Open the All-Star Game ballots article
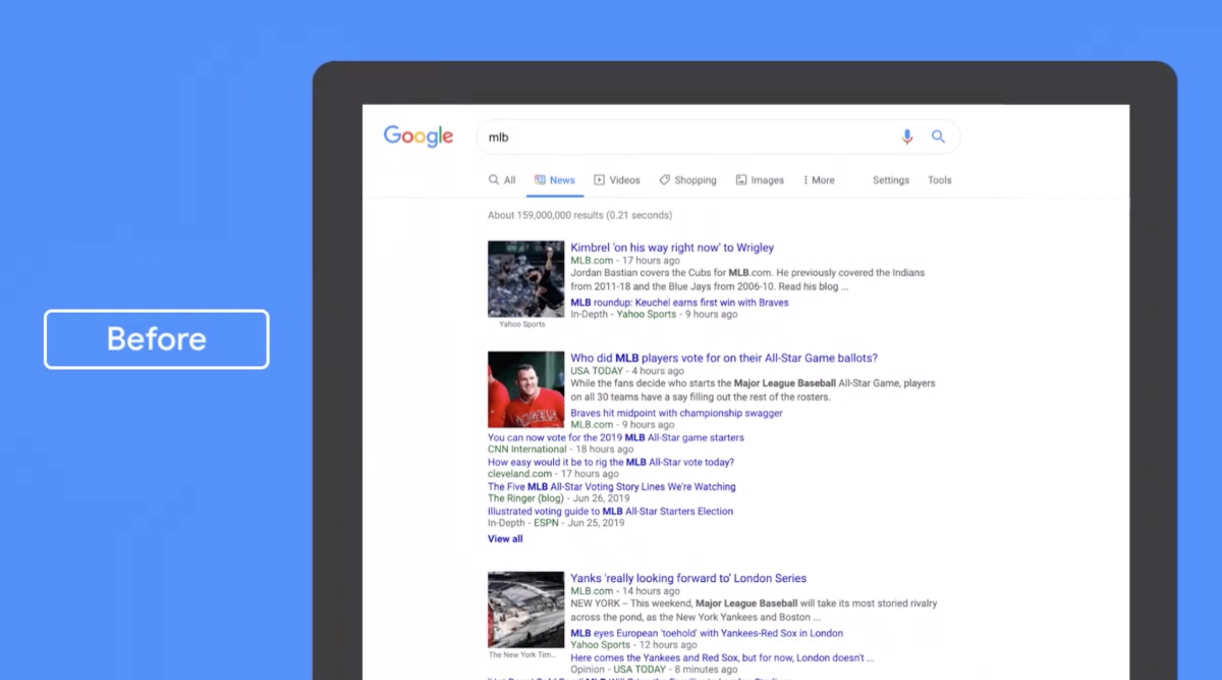 point(724,358)
